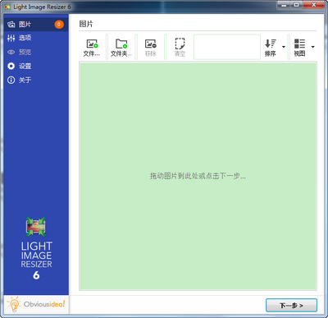Add a folder with 文件夹 button
This screenshot has width=328, height=318.
(x=121, y=48)
